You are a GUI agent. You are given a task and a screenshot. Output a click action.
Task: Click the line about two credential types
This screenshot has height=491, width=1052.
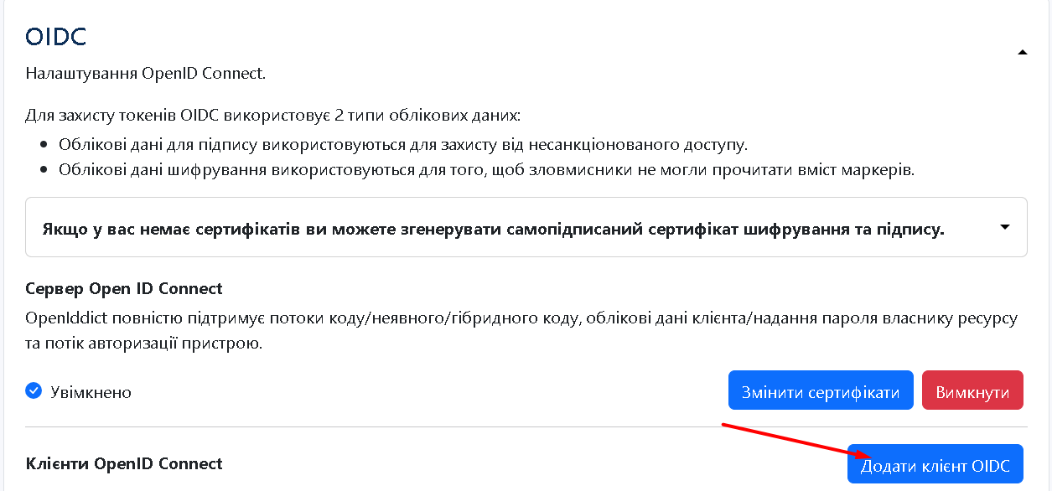point(272,115)
